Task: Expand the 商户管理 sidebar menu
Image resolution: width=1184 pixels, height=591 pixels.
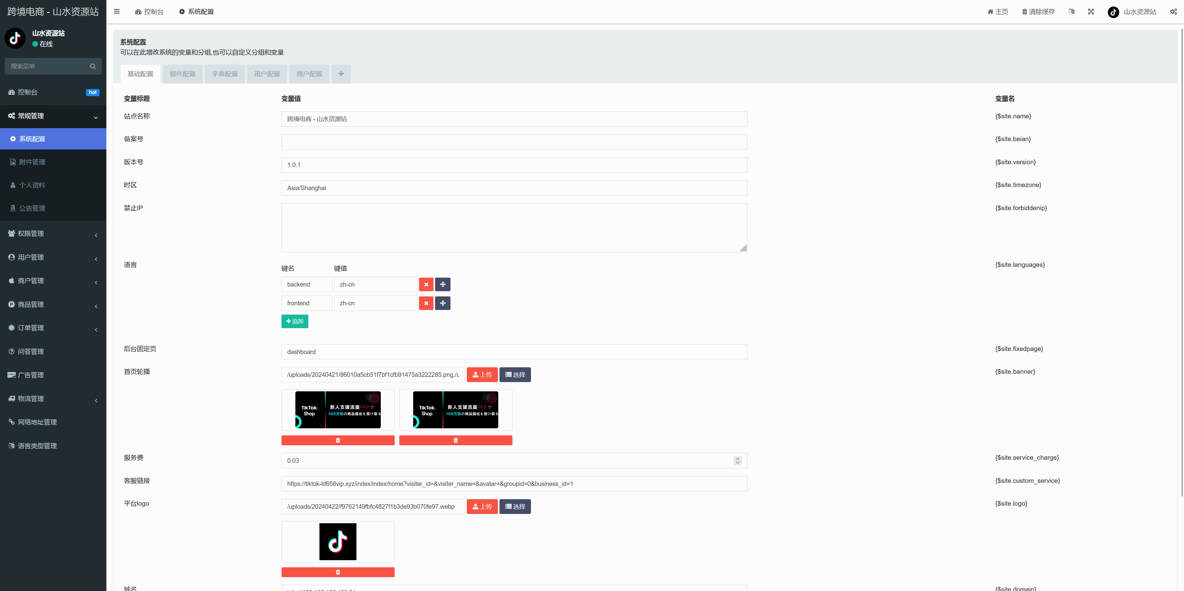Action: point(53,281)
